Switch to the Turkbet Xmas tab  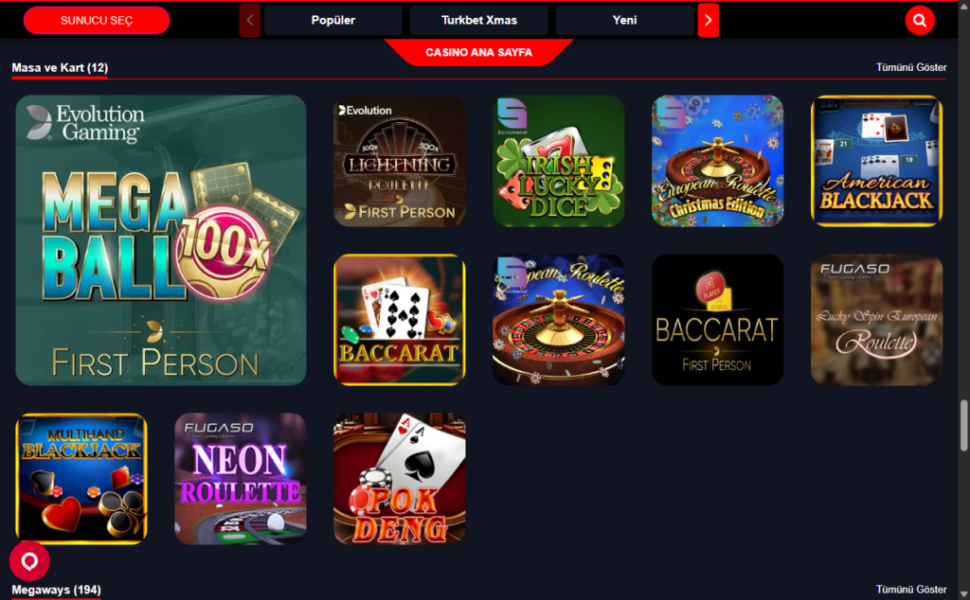coord(478,21)
